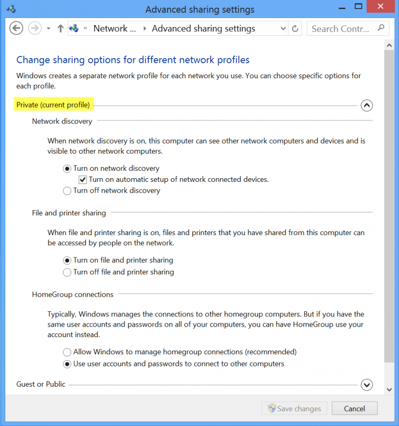Click the vertical scrollbar thumb
The height and width of the screenshot is (426, 399).
pos(389,206)
